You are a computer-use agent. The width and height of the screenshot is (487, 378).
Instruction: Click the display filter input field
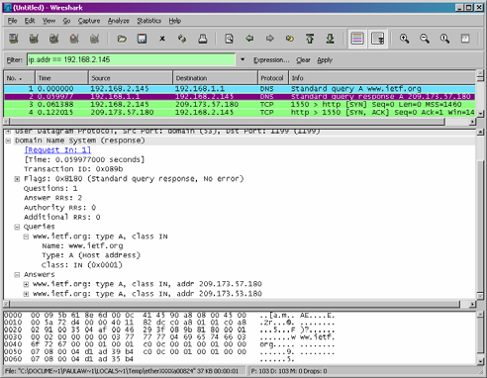coord(132,59)
